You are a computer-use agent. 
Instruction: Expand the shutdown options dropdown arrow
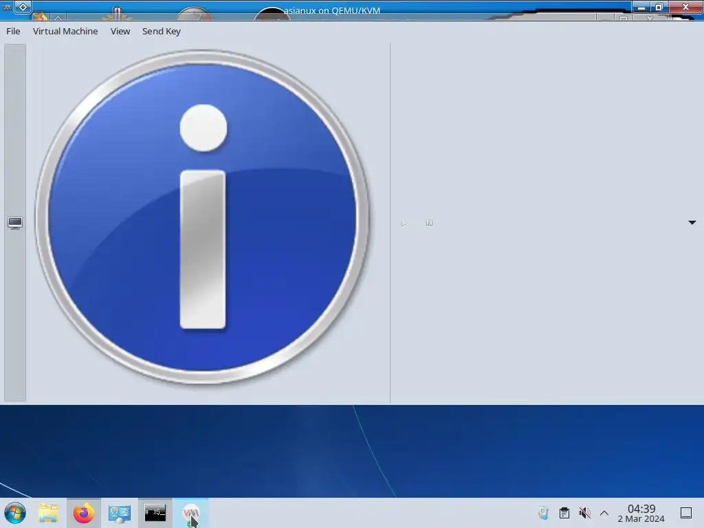(692, 223)
